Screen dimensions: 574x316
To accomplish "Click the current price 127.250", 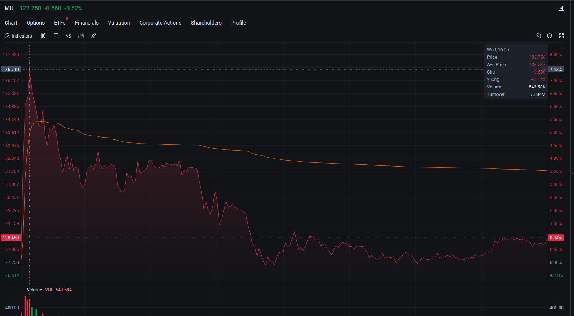I will click(x=30, y=8).
